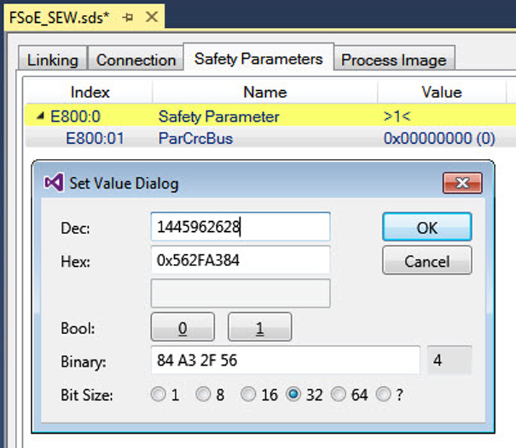
Task: Click the pin icon on FSoE_SEW.sds tab
Action: coord(130,16)
